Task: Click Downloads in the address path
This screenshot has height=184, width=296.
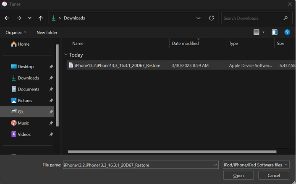Action: coord(74,18)
